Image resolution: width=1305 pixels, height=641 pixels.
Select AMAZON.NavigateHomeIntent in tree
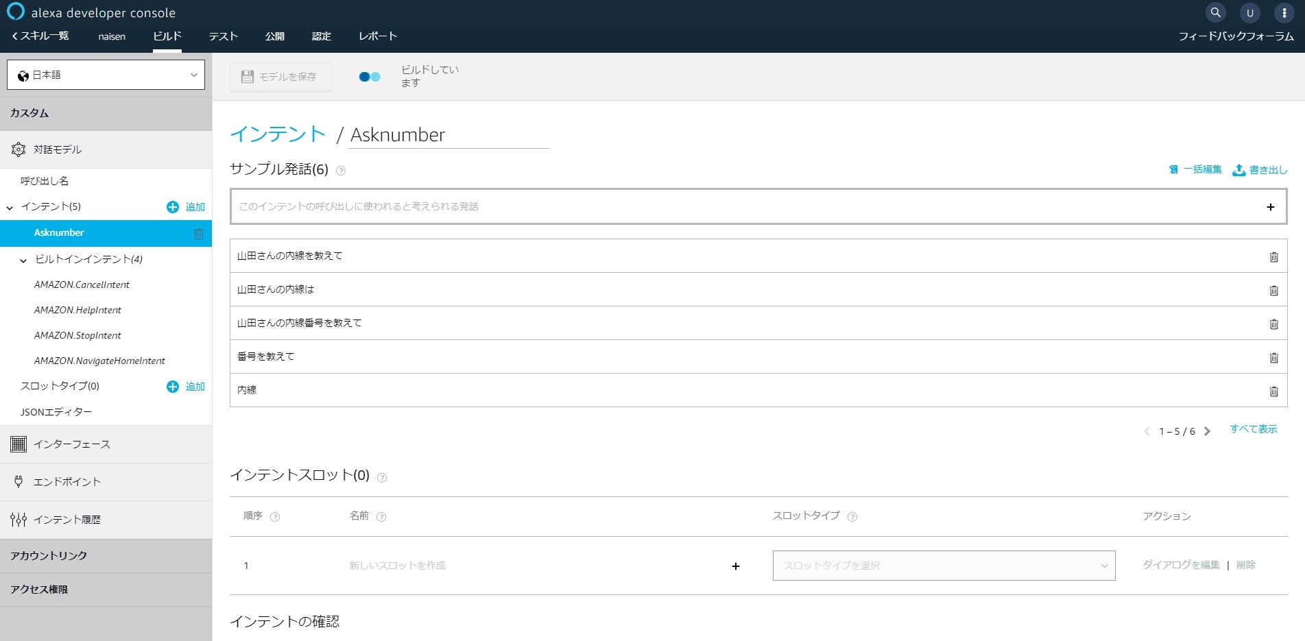(x=99, y=361)
